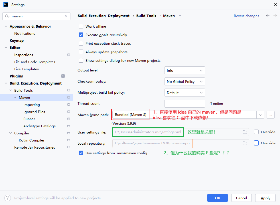Select Importing under Maven

pyautogui.click(x=32, y=105)
